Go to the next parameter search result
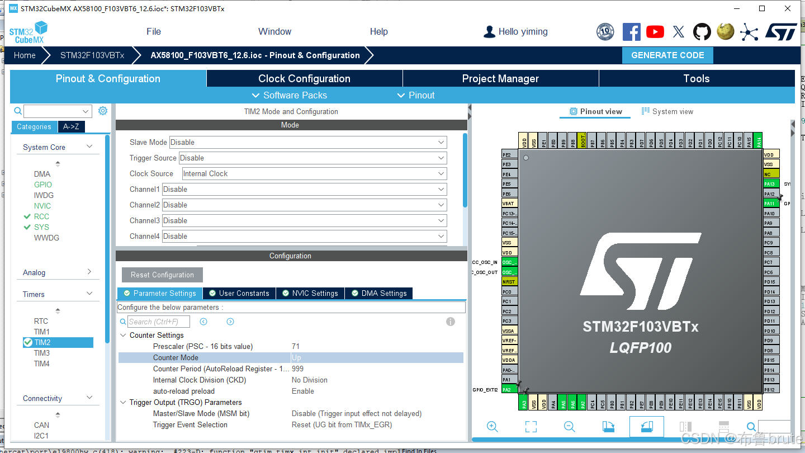Screen dimensions: 805x453 coord(230,322)
